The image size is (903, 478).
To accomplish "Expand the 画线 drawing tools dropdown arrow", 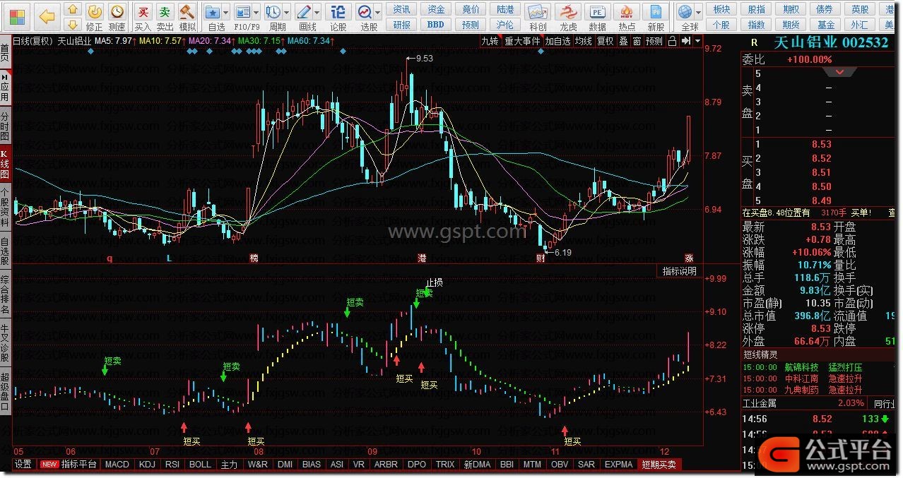I will (x=318, y=12).
